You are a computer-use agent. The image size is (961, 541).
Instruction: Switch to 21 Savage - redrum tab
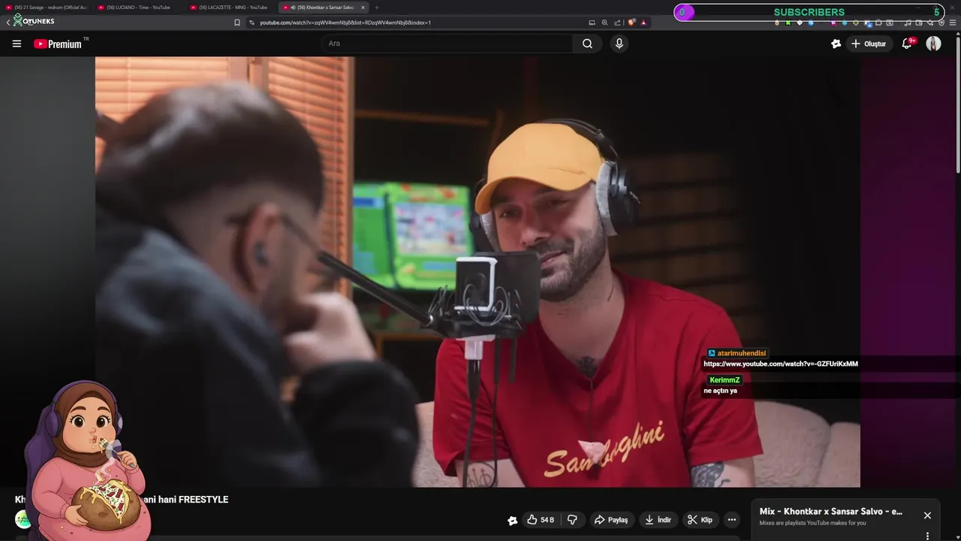[x=47, y=8]
